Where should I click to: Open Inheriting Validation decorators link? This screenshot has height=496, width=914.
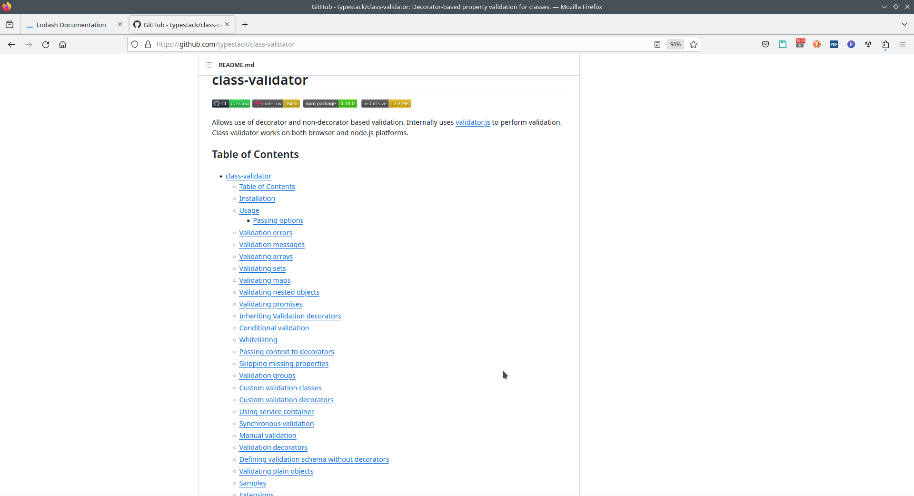(290, 316)
